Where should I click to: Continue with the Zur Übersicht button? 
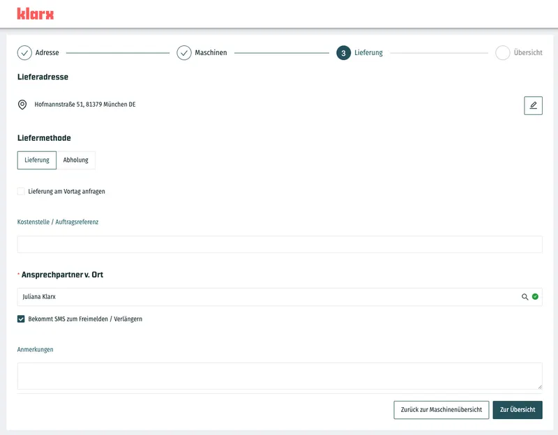pyautogui.click(x=518, y=410)
